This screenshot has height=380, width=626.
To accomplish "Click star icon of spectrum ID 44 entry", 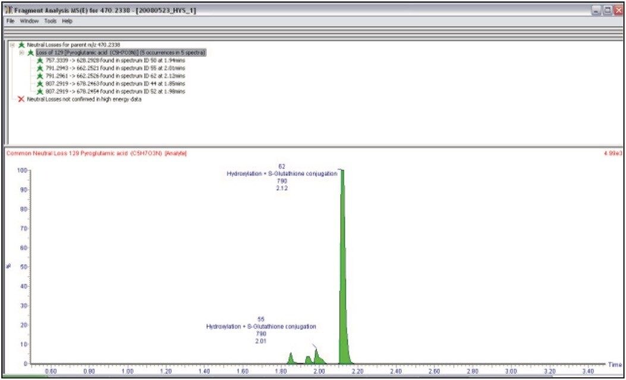I will (40, 84).
